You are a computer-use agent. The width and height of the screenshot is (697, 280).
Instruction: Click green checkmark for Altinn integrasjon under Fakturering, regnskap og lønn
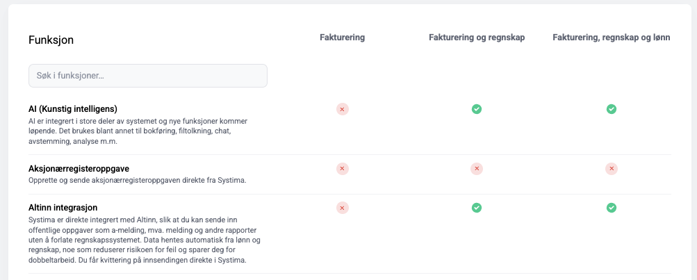coord(612,208)
